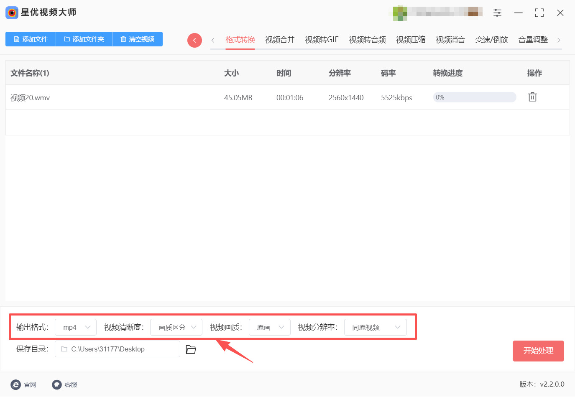The width and height of the screenshot is (575, 397).
Task: Switch to the 视频压缩 tab
Action: (x=410, y=39)
